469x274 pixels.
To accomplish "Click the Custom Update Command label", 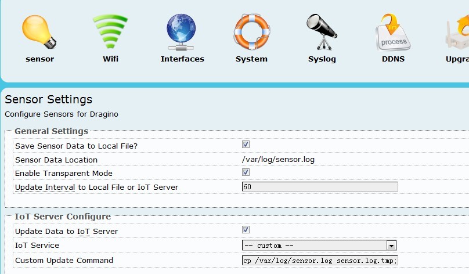I will [x=64, y=260].
